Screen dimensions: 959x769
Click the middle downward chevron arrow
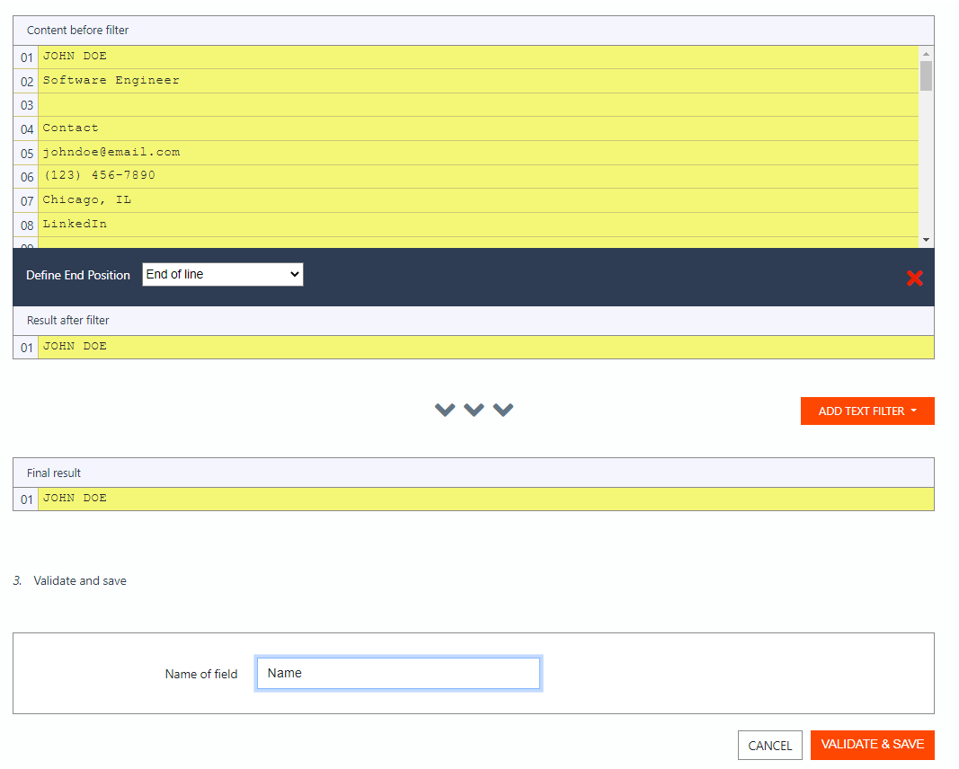[x=474, y=410]
